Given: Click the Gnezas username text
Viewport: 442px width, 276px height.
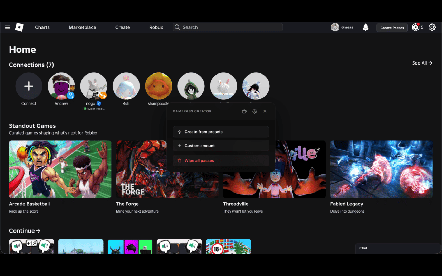Looking at the screenshot, I should 347,27.
